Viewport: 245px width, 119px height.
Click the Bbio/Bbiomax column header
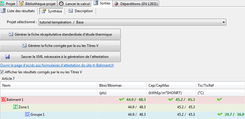(122, 85)
